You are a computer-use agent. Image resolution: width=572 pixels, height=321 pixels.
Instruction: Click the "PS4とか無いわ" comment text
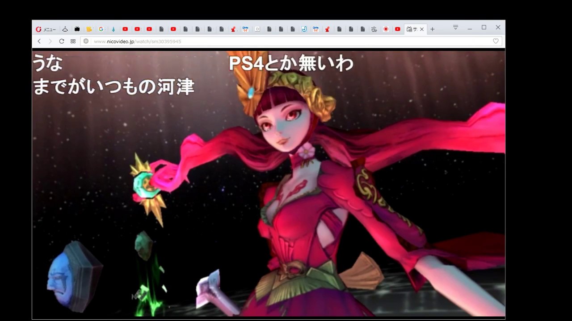(x=291, y=63)
